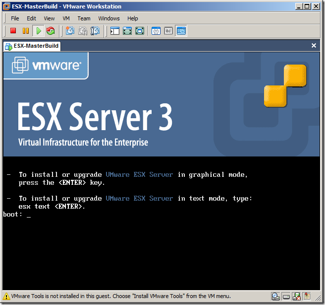
Task: Reset the virtual machine using toolbar icon
Action: tap(51, 31)
